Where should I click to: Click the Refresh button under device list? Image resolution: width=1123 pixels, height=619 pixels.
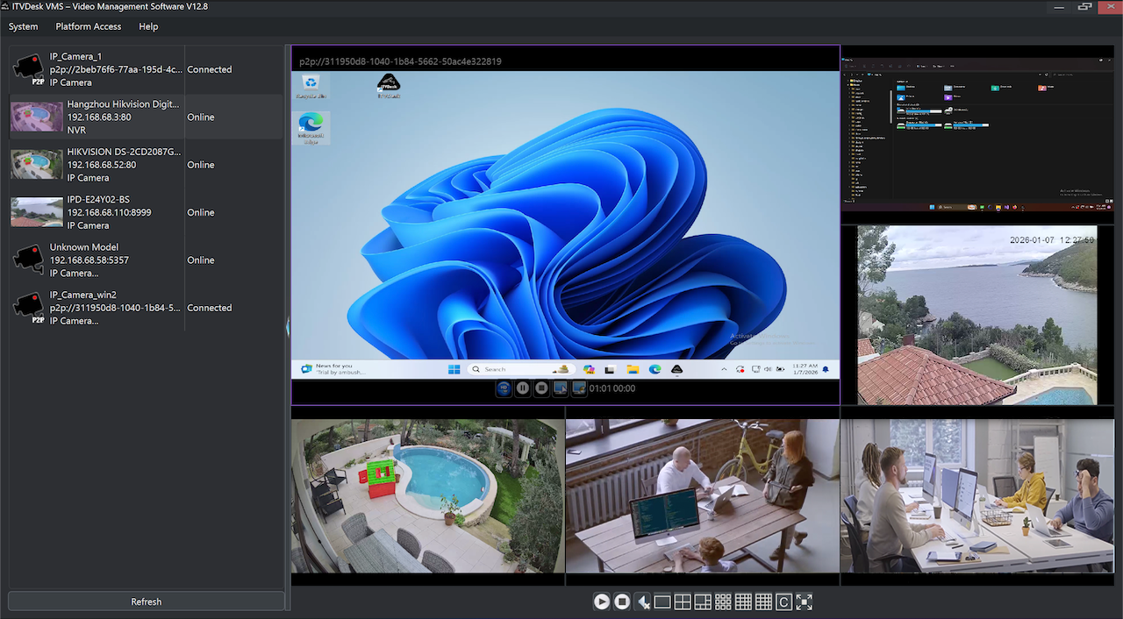pyautogui.click(x=146, y=601)
